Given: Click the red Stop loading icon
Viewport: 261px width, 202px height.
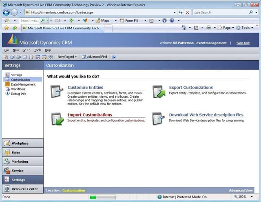Looking at the screenshot, I should [x=188, y=12].
